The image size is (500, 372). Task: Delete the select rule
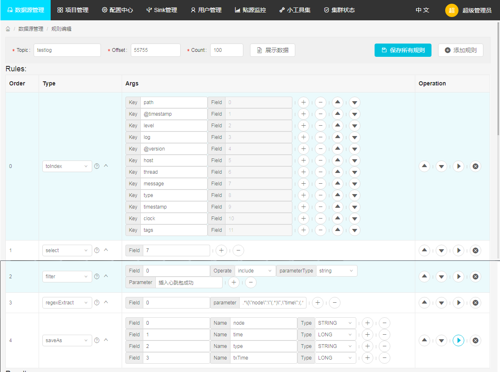[x=475, y=250]
